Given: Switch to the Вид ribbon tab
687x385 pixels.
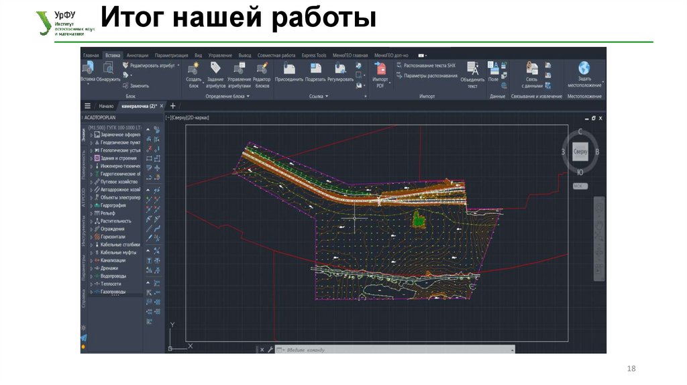Looking at the screenshot, I should point(199,55).
